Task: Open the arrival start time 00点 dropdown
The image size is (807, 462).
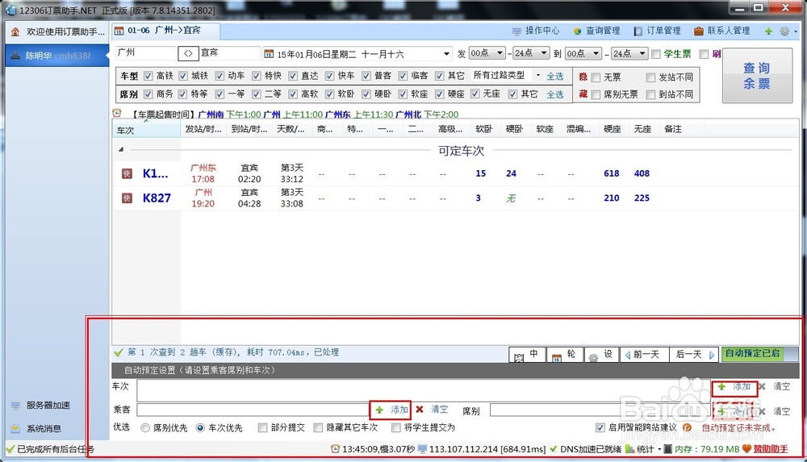Action: [596, 53]
